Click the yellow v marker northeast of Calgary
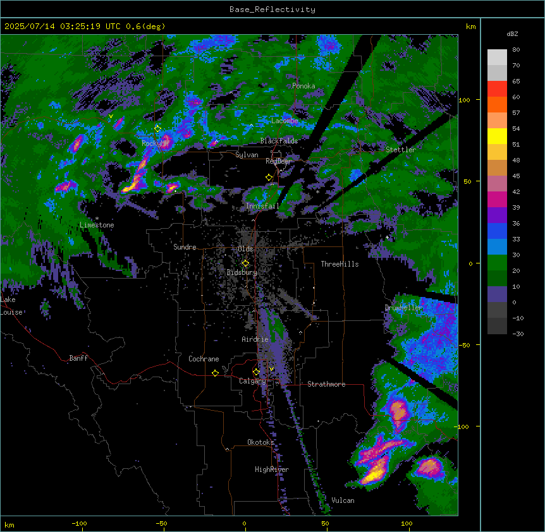Viewport: 545px width, 532px height. [x=271, y=369]
